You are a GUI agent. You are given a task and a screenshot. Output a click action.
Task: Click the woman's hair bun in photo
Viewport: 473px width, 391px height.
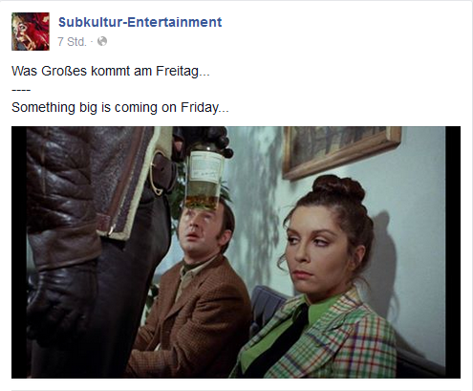point(338,188)
